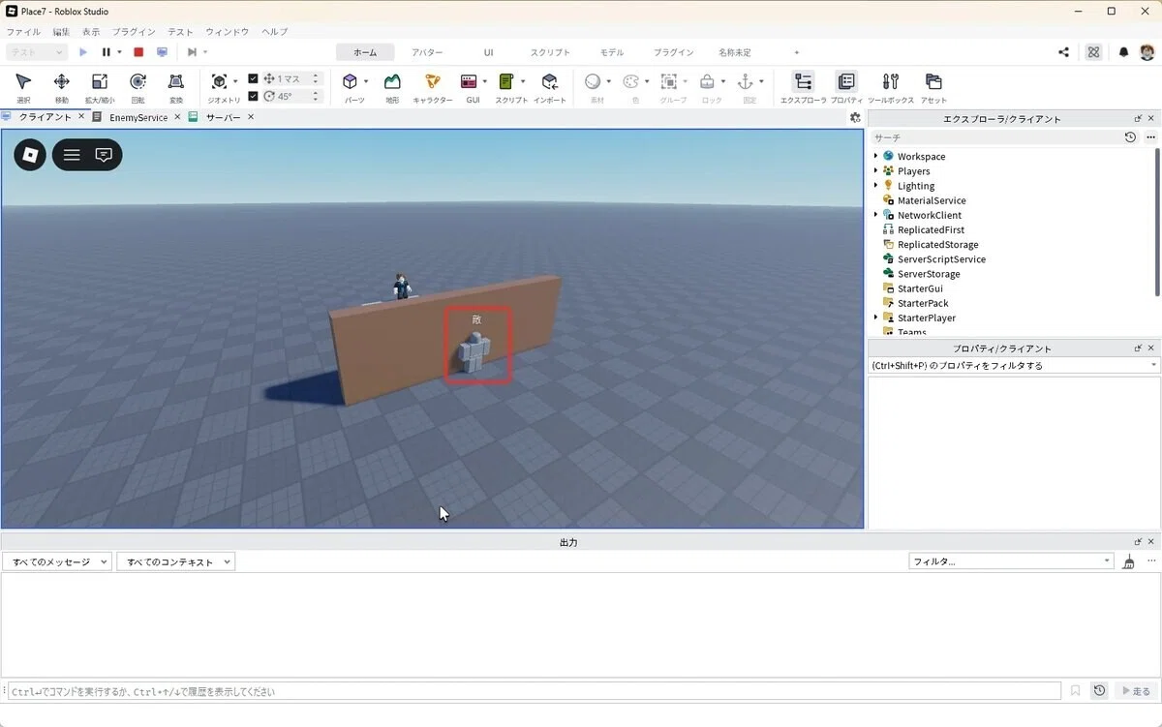Toggle the 45° rotation snap checkbox

(253, 96)
